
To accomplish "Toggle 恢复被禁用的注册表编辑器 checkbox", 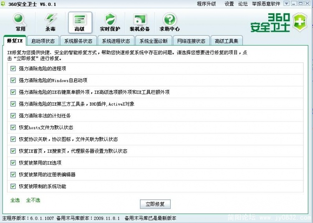I will [13, 175].
